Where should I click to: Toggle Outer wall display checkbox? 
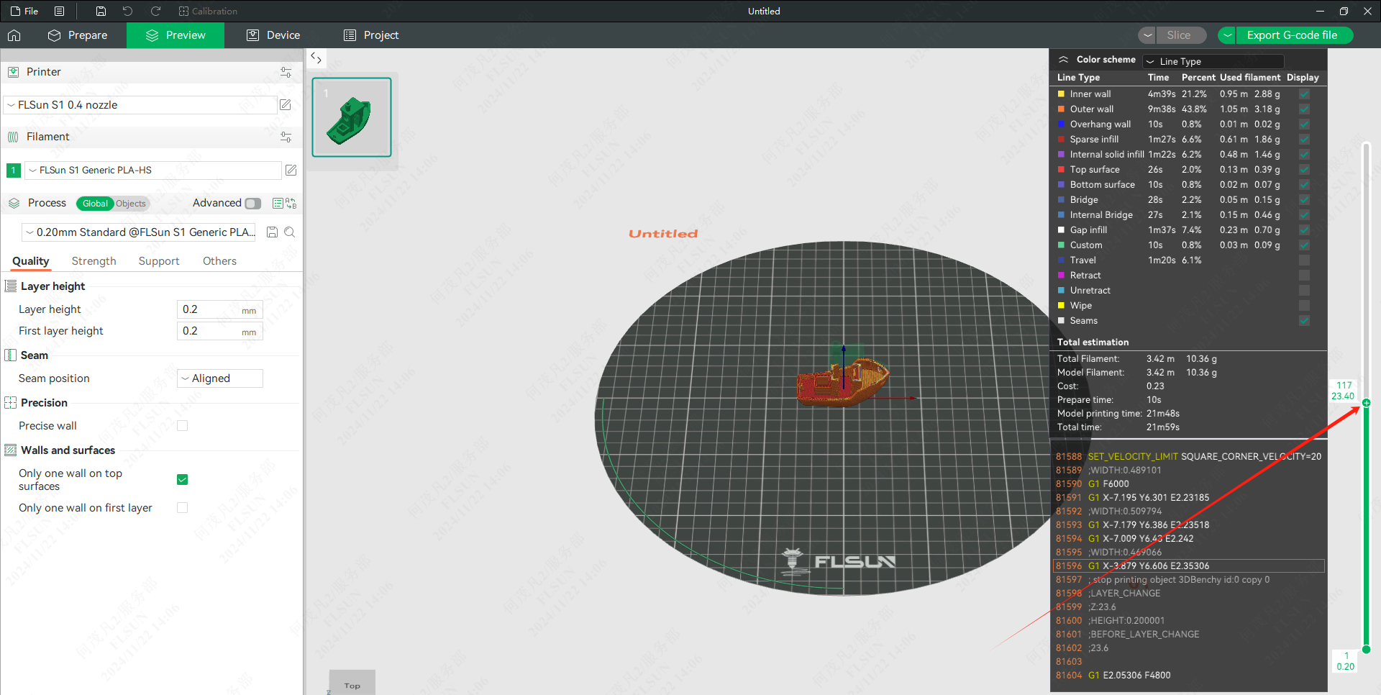point(1304,109)
